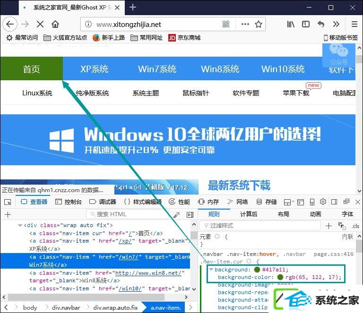The height and width of the screenshot is (313, 363).
Task: Click the address bar URL
Action: (129, 24)
